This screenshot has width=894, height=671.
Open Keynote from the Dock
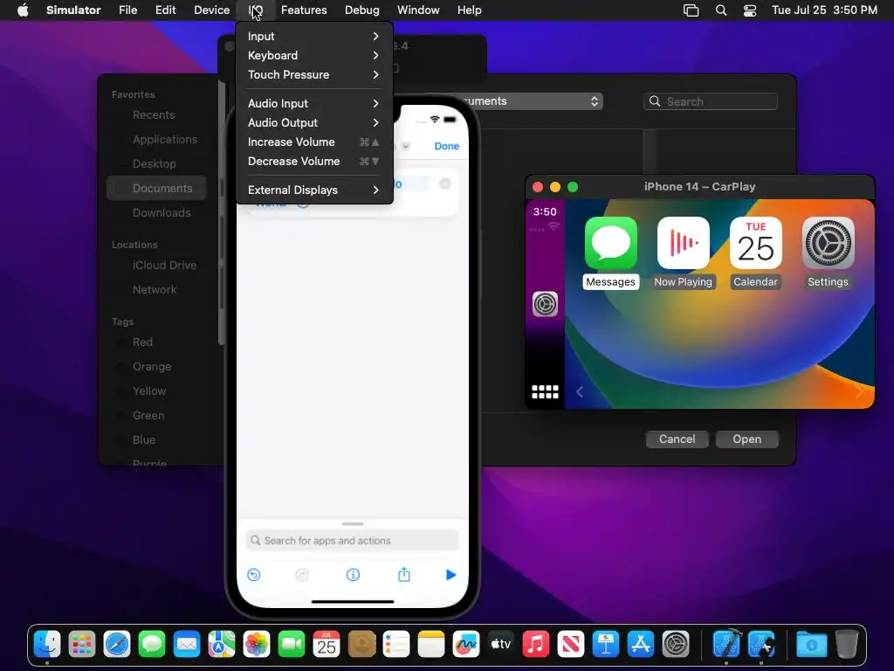tap(606, 645)
